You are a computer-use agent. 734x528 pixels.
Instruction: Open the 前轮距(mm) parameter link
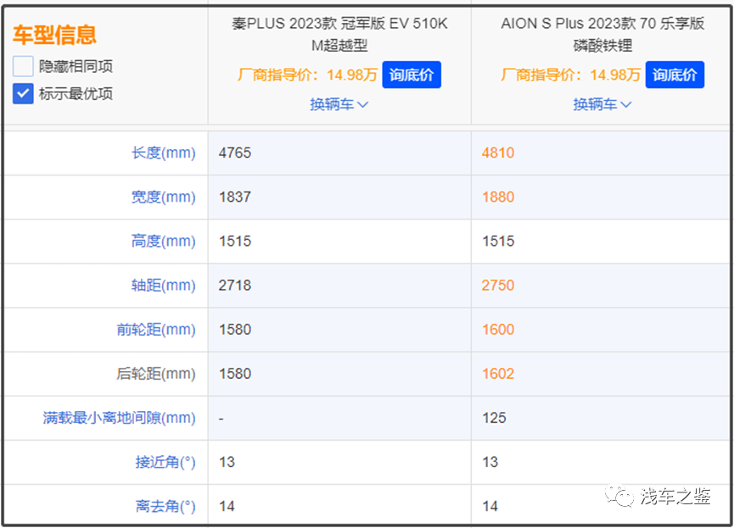click(x=156, y=330)
